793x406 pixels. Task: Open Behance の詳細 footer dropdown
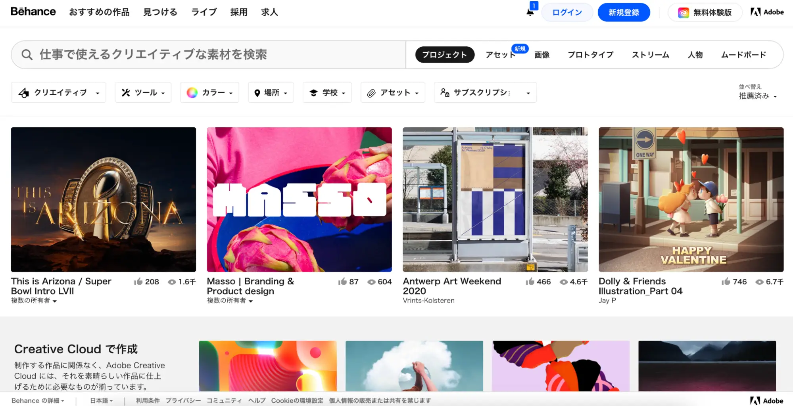(x=38, y=400)
